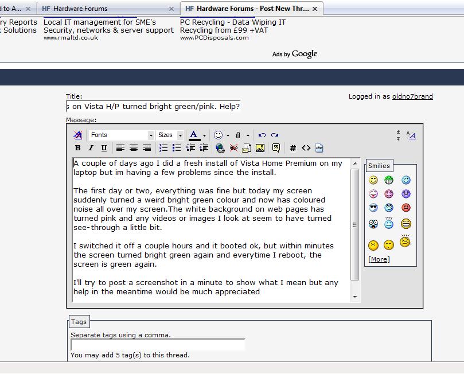The width and height of the screenshot is (464, 374).
Task: Open the Fonts dropdown
Action: pyautogui.click(x=122, y=135)
